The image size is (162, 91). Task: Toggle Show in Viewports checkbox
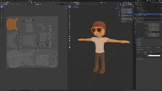click(143, 48)
